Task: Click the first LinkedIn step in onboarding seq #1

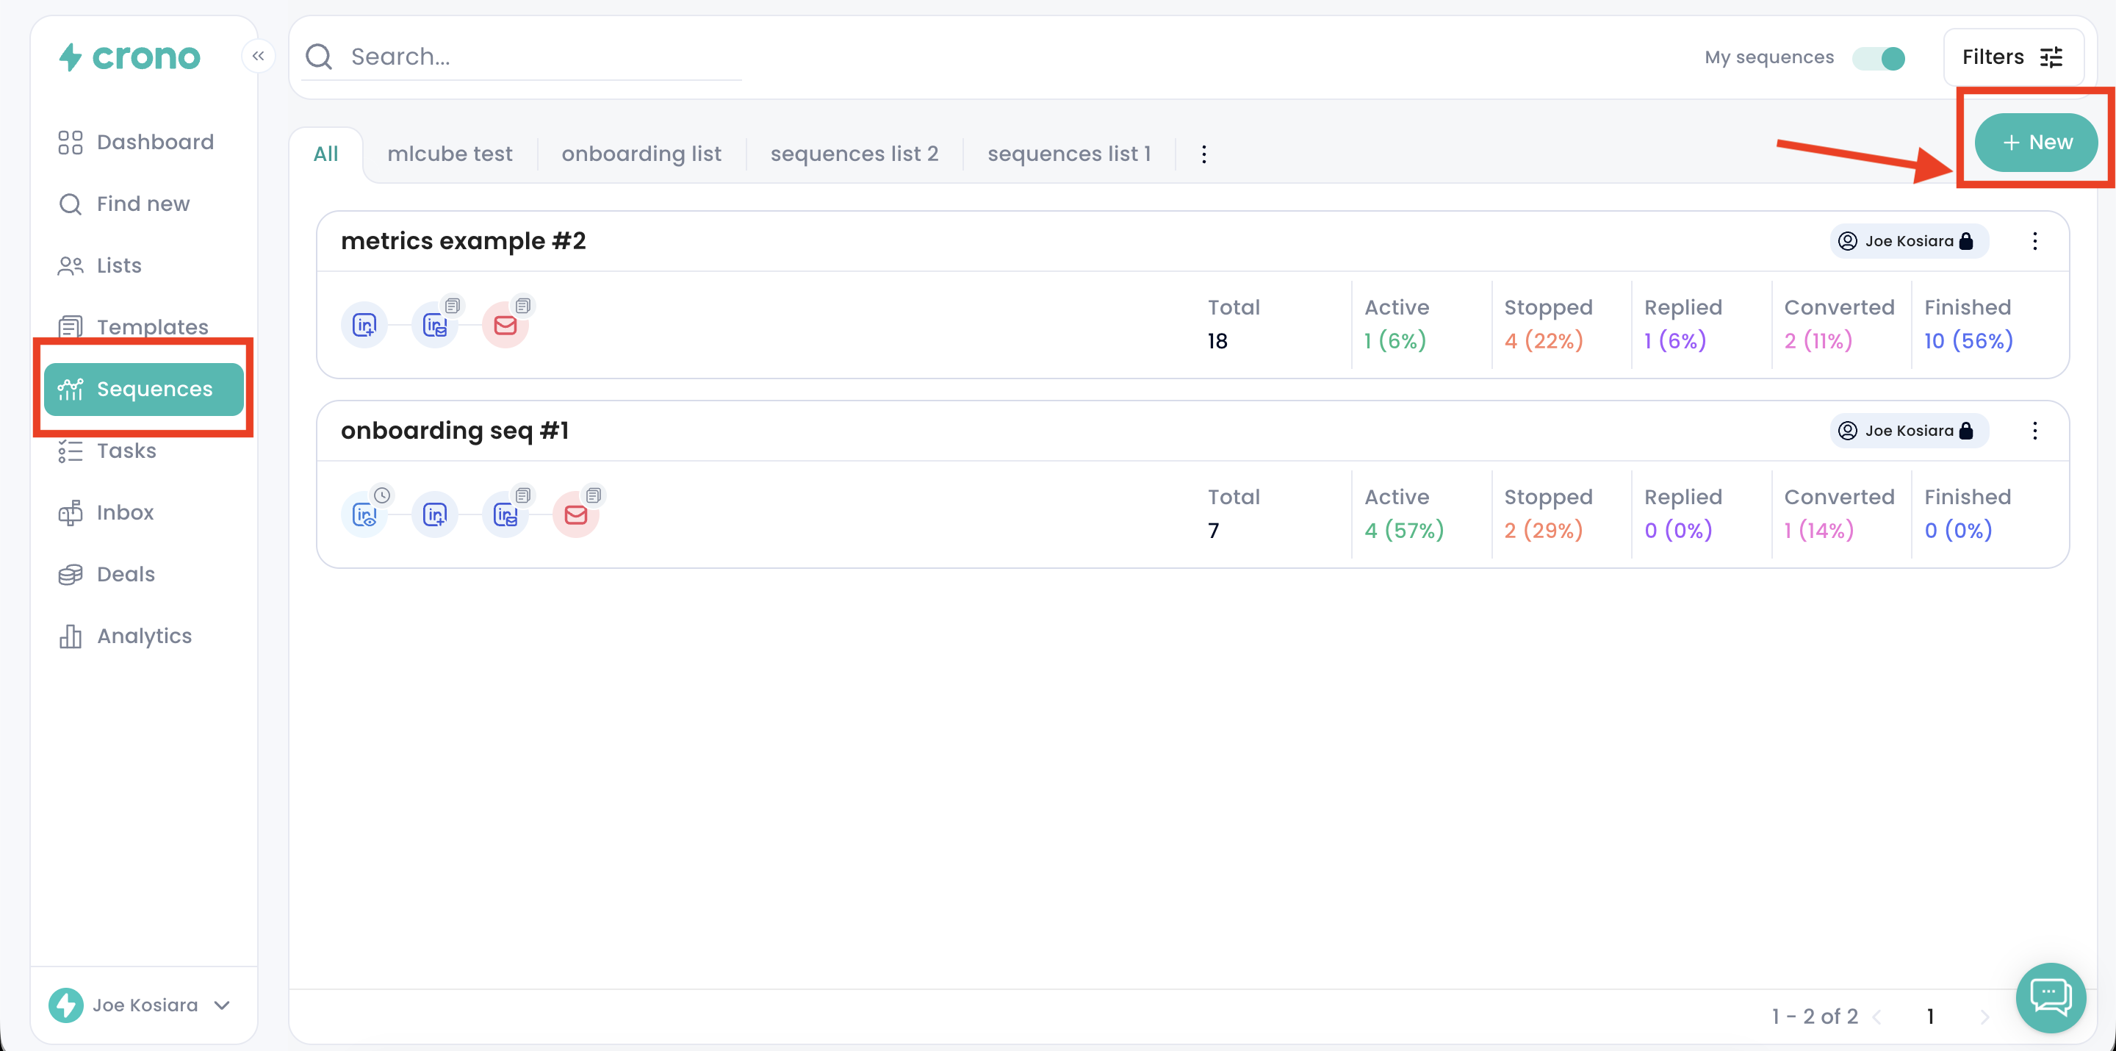Action: tap(364, 515)
